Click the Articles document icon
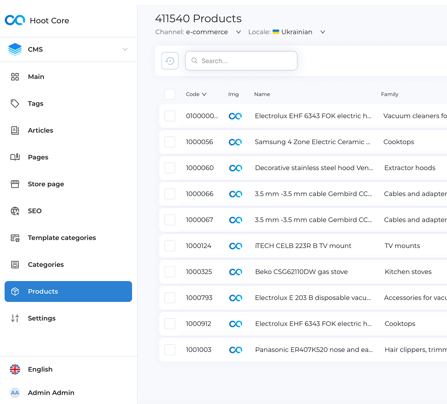 (x=15, y=130)
